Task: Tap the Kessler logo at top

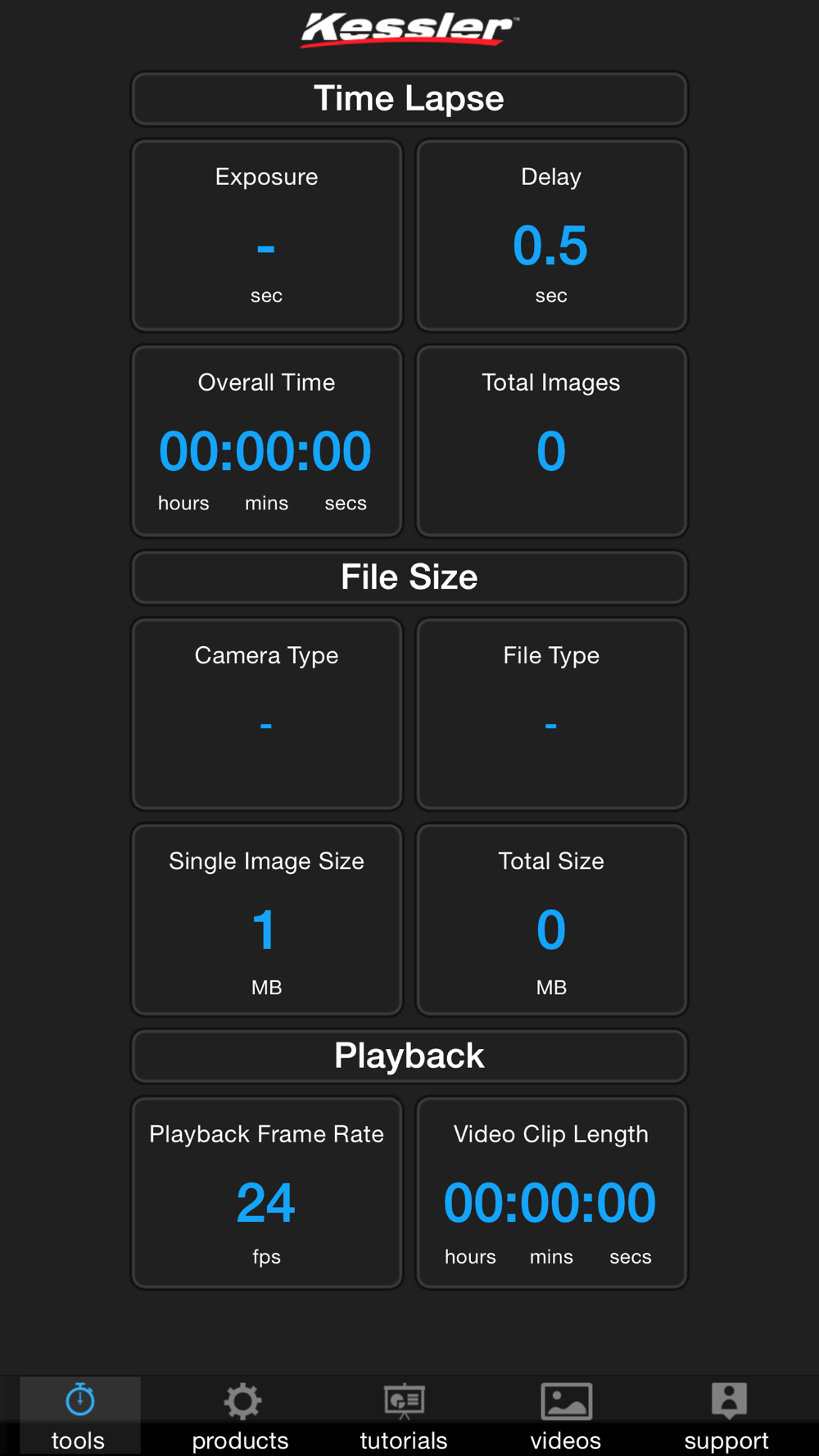Action: coord(409,29)
